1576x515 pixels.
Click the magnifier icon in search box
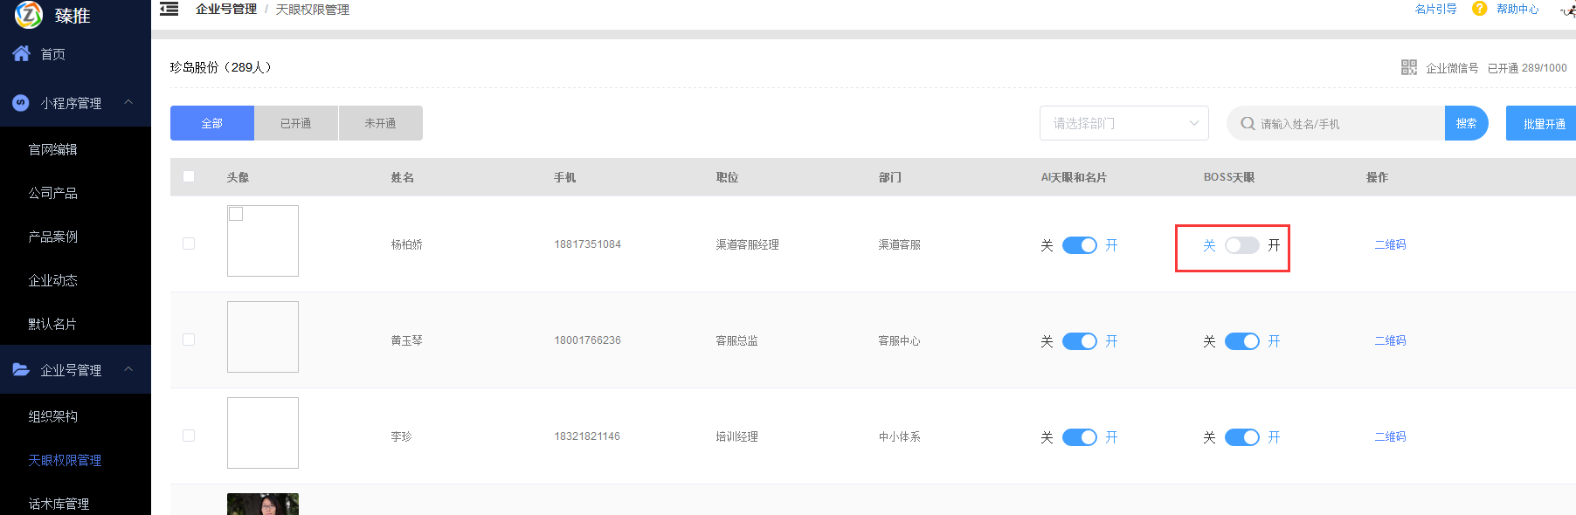[1248, 124]
